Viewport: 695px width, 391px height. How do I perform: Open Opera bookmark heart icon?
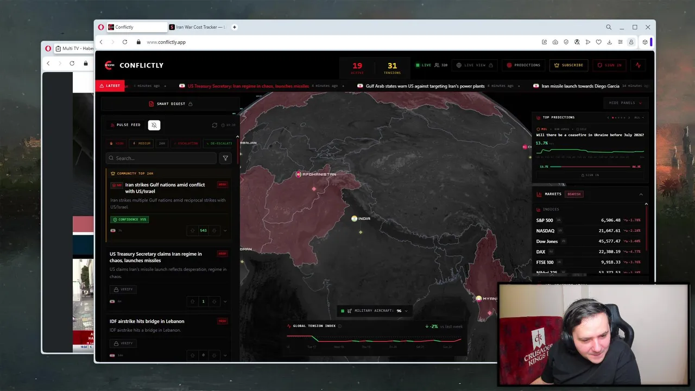pos(598,42)
